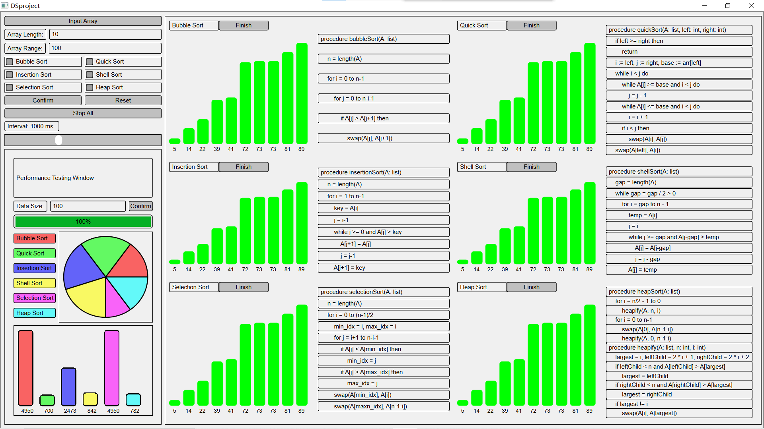Toggle the Insertion Sort checkbox

10,75
